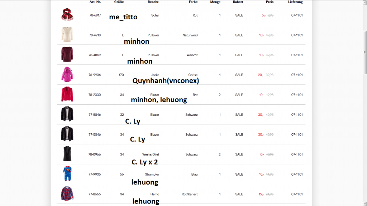This screenshot has height=206, width=367.
Task: Click the Lieferung column header
Action: pos(295,2)
